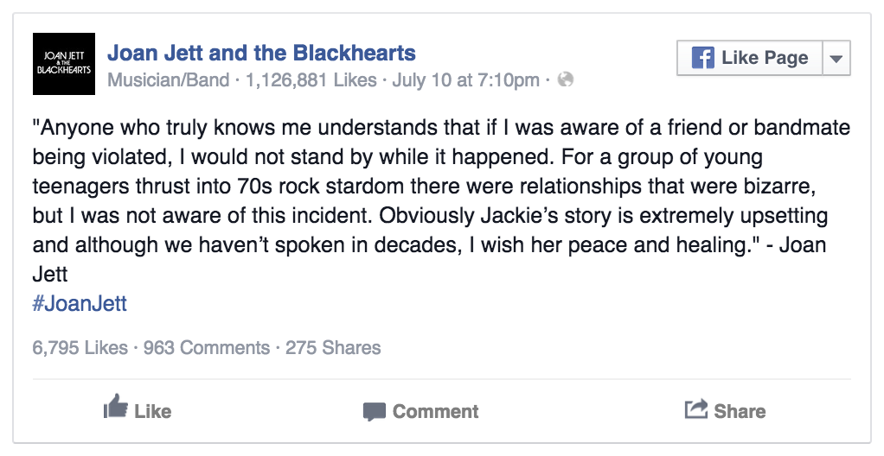Click the Comment speech bubble icon
Screen dimensions: 884x456
[x=375, y=412]
